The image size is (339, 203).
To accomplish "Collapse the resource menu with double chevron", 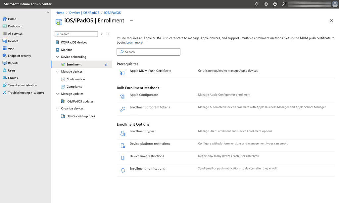I will click(108, 34).
